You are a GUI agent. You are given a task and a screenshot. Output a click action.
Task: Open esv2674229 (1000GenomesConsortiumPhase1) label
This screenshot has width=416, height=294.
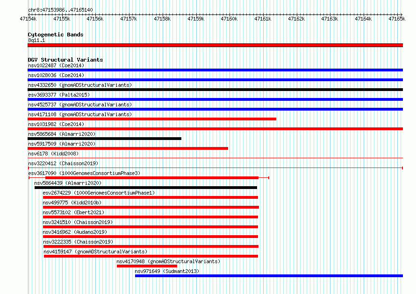[x=99, y=193]
